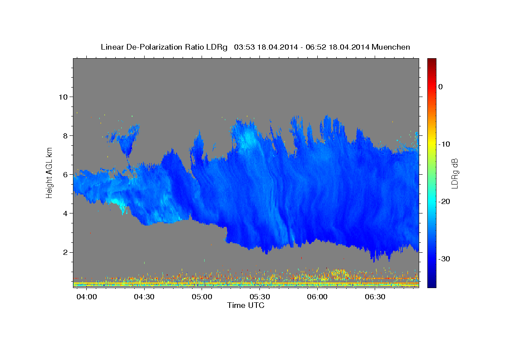Click the 04:30 time tick label
The width and height of the screenshot is (518, 345).
(144, 297)
